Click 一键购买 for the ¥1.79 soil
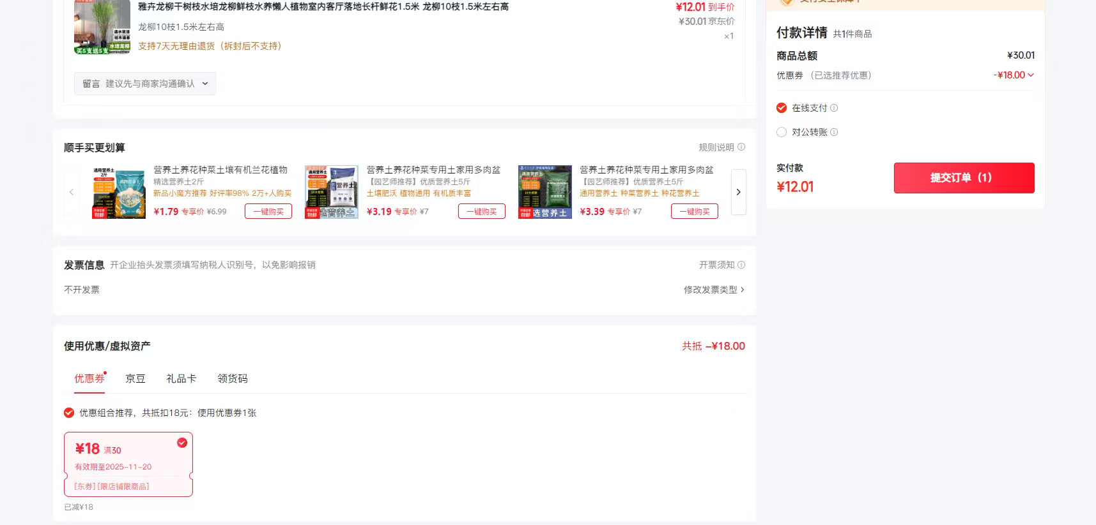1096x525 pixels. coord(268,212)
